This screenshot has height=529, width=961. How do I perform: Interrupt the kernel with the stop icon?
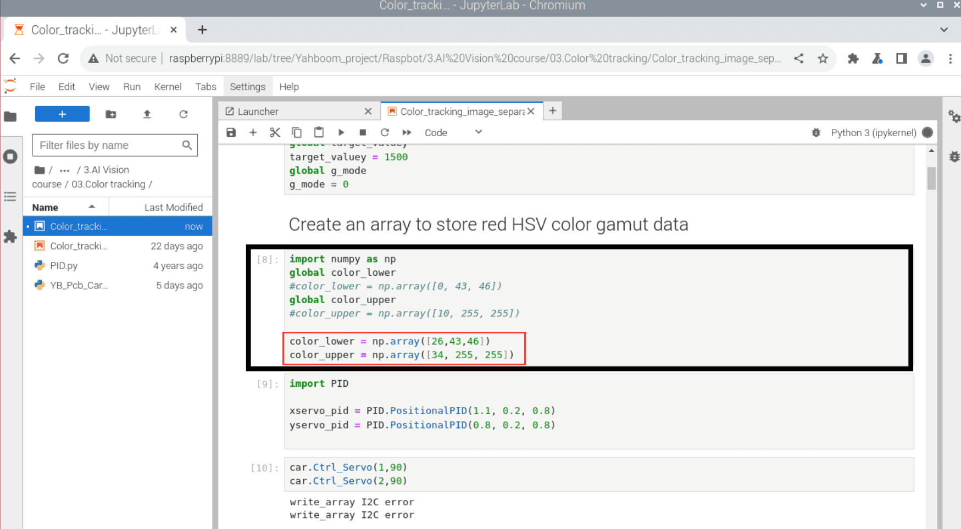(363, 132)
